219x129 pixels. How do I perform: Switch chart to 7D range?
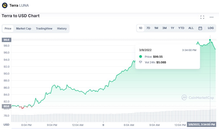[x=148, y=28]
